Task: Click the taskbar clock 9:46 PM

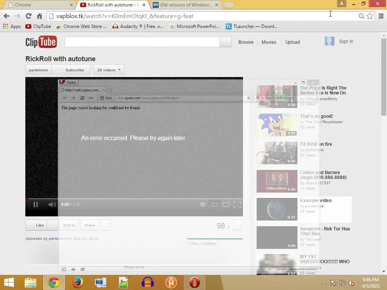Action: (370, 280)
